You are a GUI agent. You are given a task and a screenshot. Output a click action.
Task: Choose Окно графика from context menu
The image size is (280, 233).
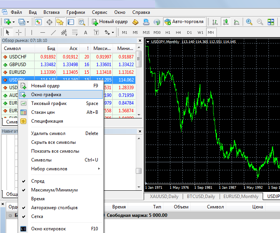pos(46,95)
